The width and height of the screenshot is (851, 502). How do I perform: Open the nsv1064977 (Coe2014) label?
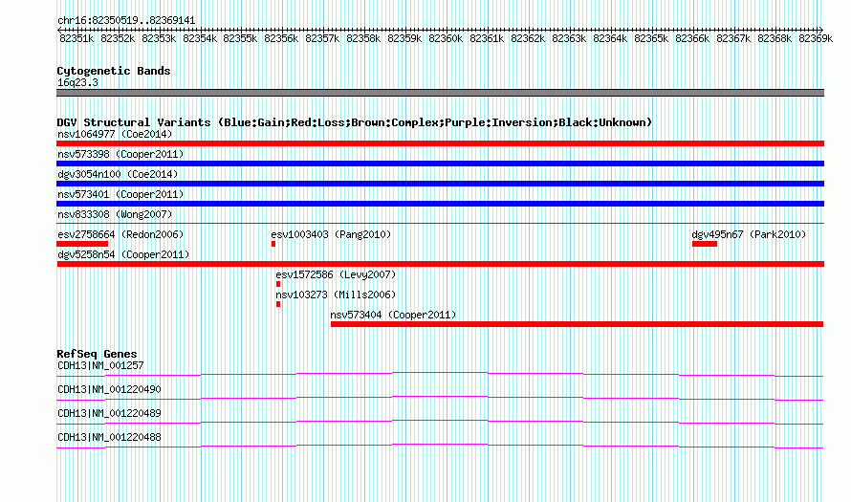tap(115, 134)
